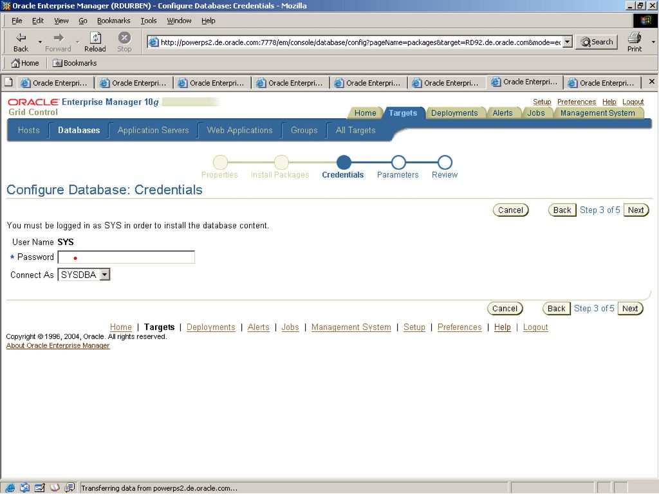659x494 pixels.
Task: Click the bottom Back wizard button
Action: tap(556, 308)
